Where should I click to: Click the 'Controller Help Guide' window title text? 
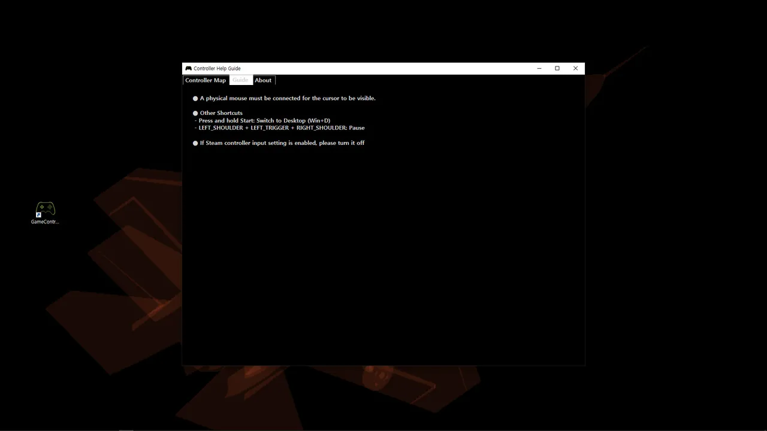click(x=217, y=68)
